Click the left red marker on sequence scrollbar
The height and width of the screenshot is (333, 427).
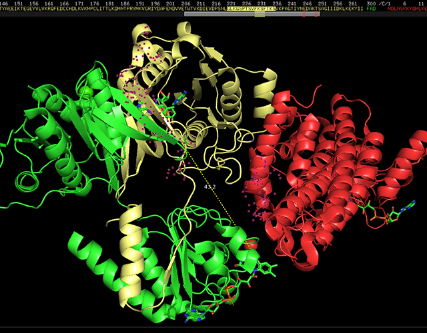coord(304,14)
